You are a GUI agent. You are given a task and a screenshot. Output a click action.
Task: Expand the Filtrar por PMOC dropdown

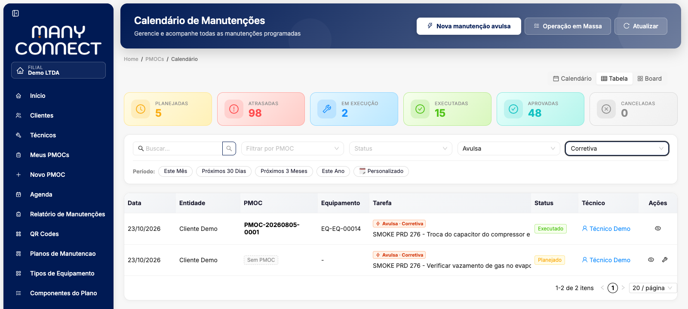[x=292, y=148]
